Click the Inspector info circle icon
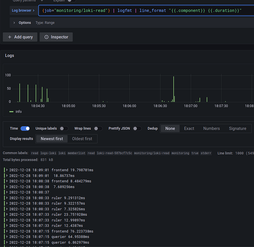This screenshot has height=247, width=254. 46,37
